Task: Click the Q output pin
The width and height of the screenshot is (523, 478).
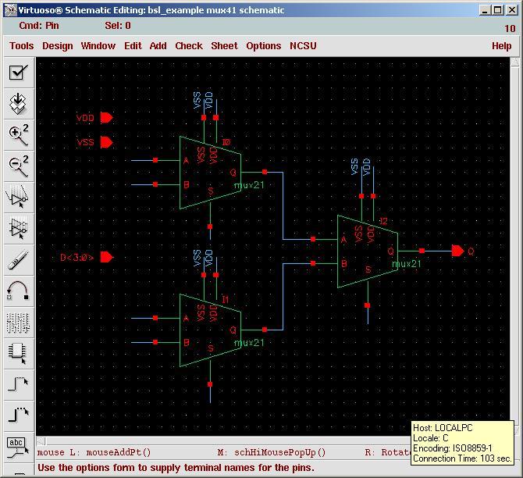Action: click(457, 251)
